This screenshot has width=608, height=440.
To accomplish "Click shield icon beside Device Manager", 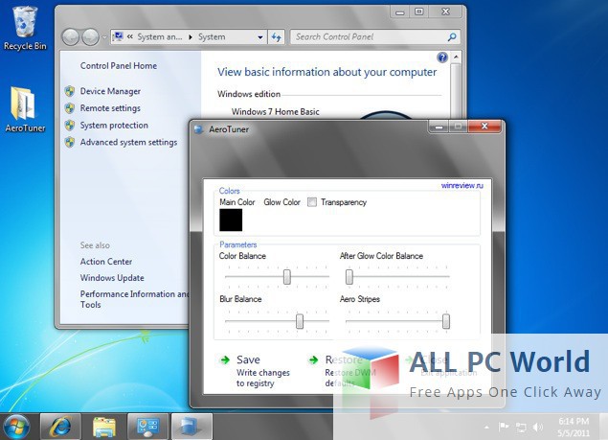I will 70,91.
